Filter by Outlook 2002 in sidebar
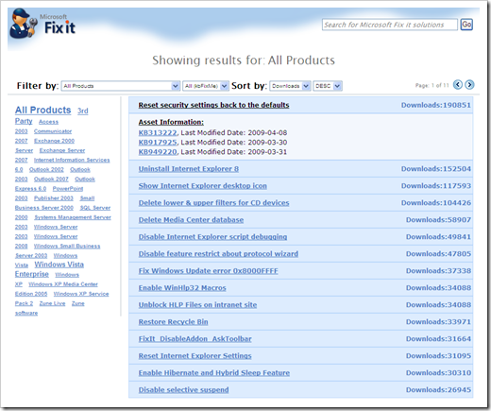Screen dimensions: 491x411 pyautogui.click(x=46, y=170)
